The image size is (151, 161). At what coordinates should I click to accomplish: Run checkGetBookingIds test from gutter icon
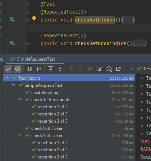pyautogui.click(x=13, y=43)
